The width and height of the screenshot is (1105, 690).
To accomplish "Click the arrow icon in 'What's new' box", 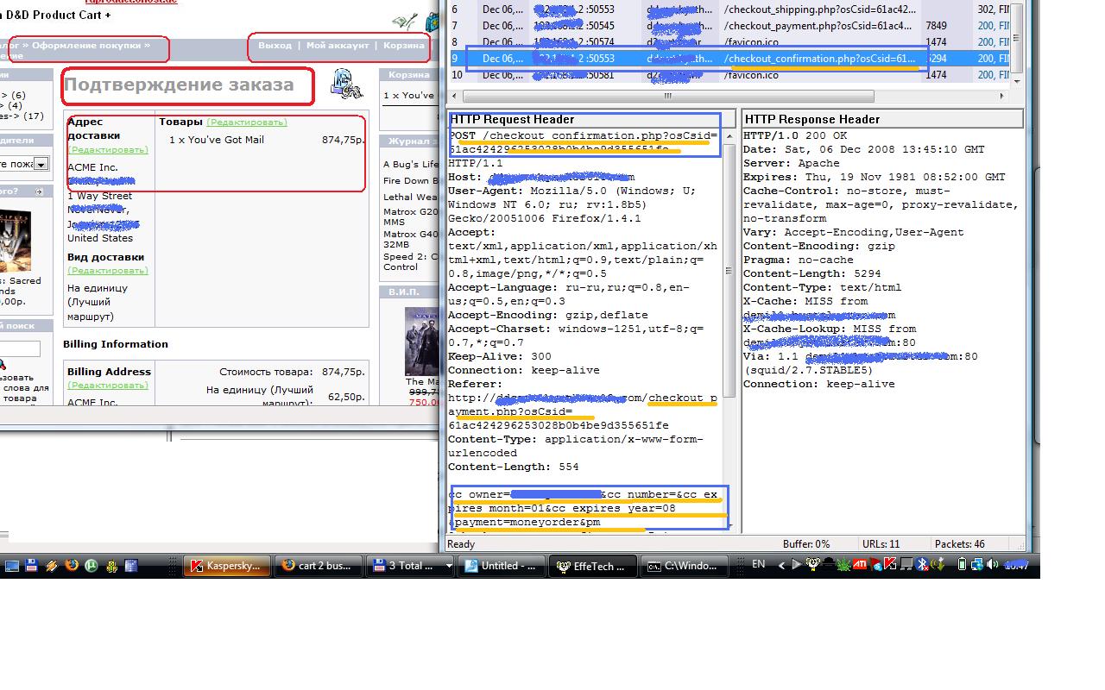I will pos(38,191).
